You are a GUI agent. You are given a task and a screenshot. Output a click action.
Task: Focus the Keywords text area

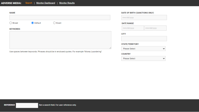pyautogui.click(x=60, y=40)
